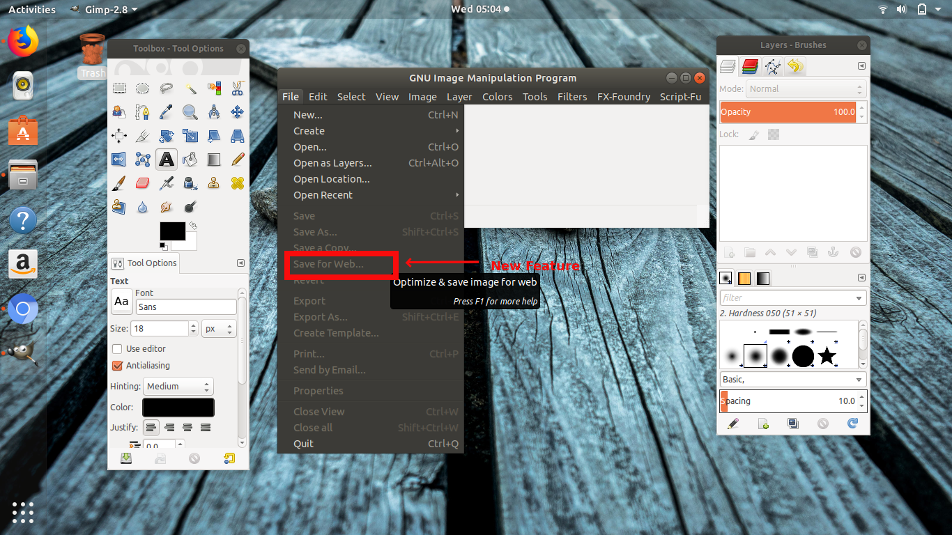Viewport: 952px width, 535px height.
Task: Open the Basic brush tag dropdown
Action: pyautogui.click(x=793, y=380)
